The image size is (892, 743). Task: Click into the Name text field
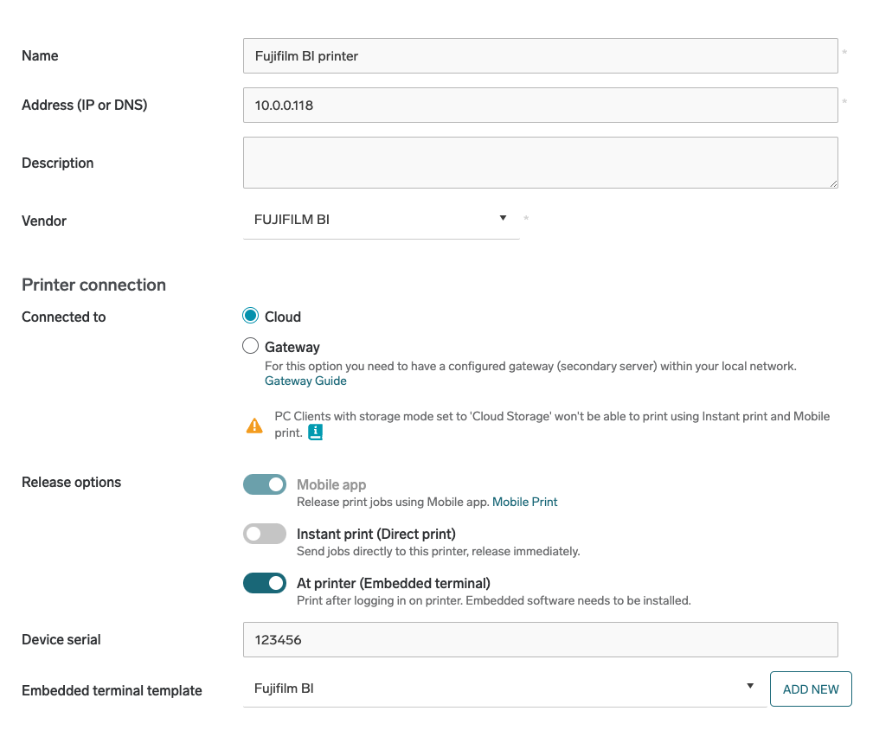point(540,56)
